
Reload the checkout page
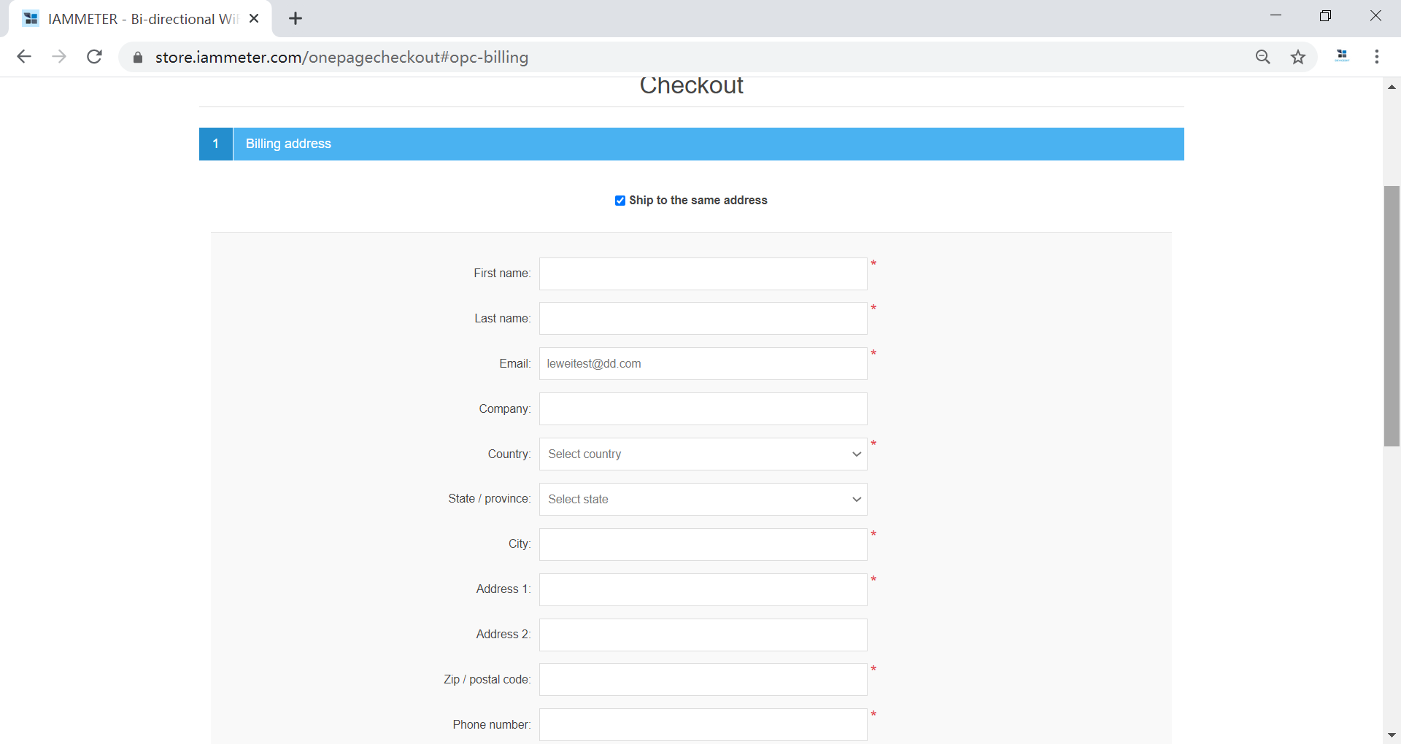(94, 57)
